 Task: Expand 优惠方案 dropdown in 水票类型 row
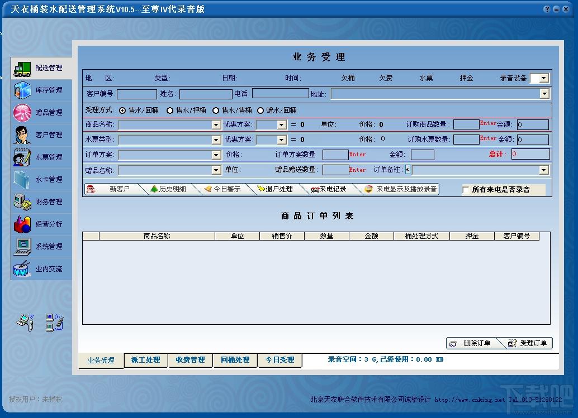coord(282,140)
